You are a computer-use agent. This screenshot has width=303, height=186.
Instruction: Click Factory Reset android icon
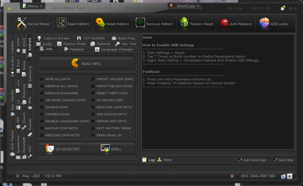[184, 23]
